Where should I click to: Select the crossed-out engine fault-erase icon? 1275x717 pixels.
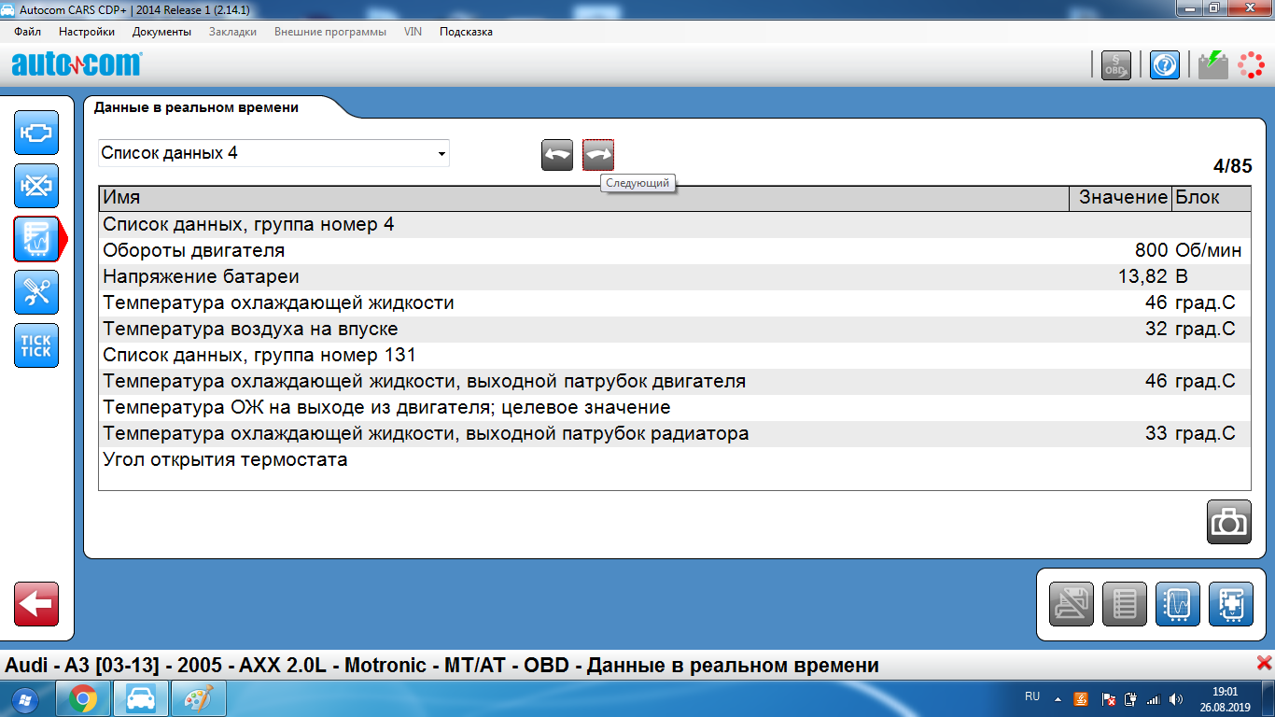(x=36, y=186)
